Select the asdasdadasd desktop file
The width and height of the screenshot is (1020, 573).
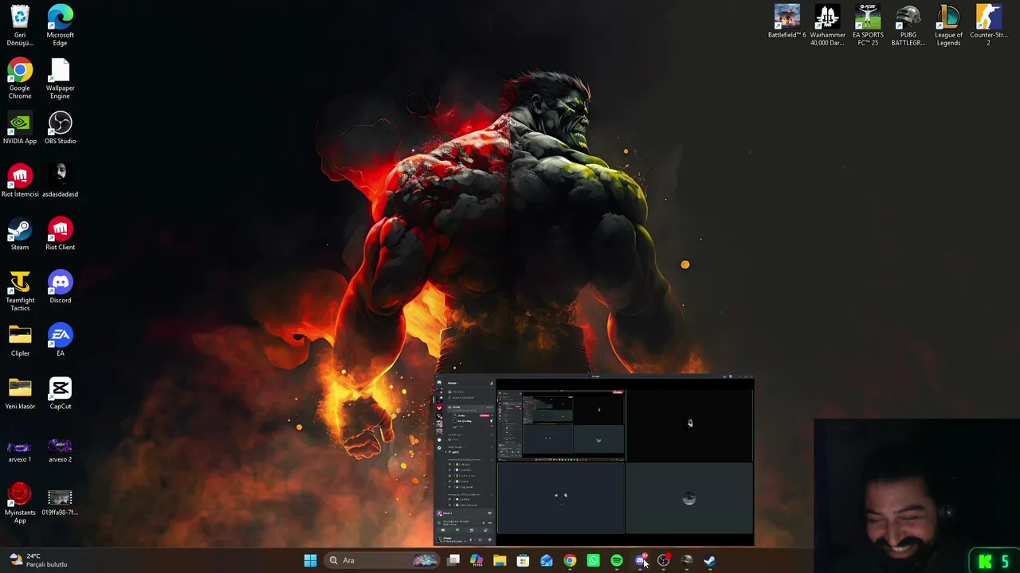coord(60,181)
